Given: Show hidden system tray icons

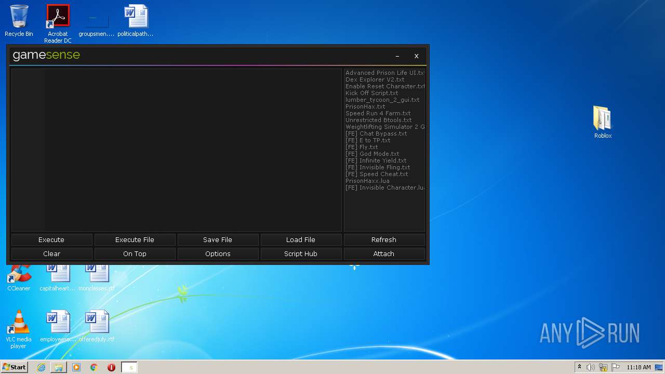Looking at the screenshot, I should pos(579,367).
